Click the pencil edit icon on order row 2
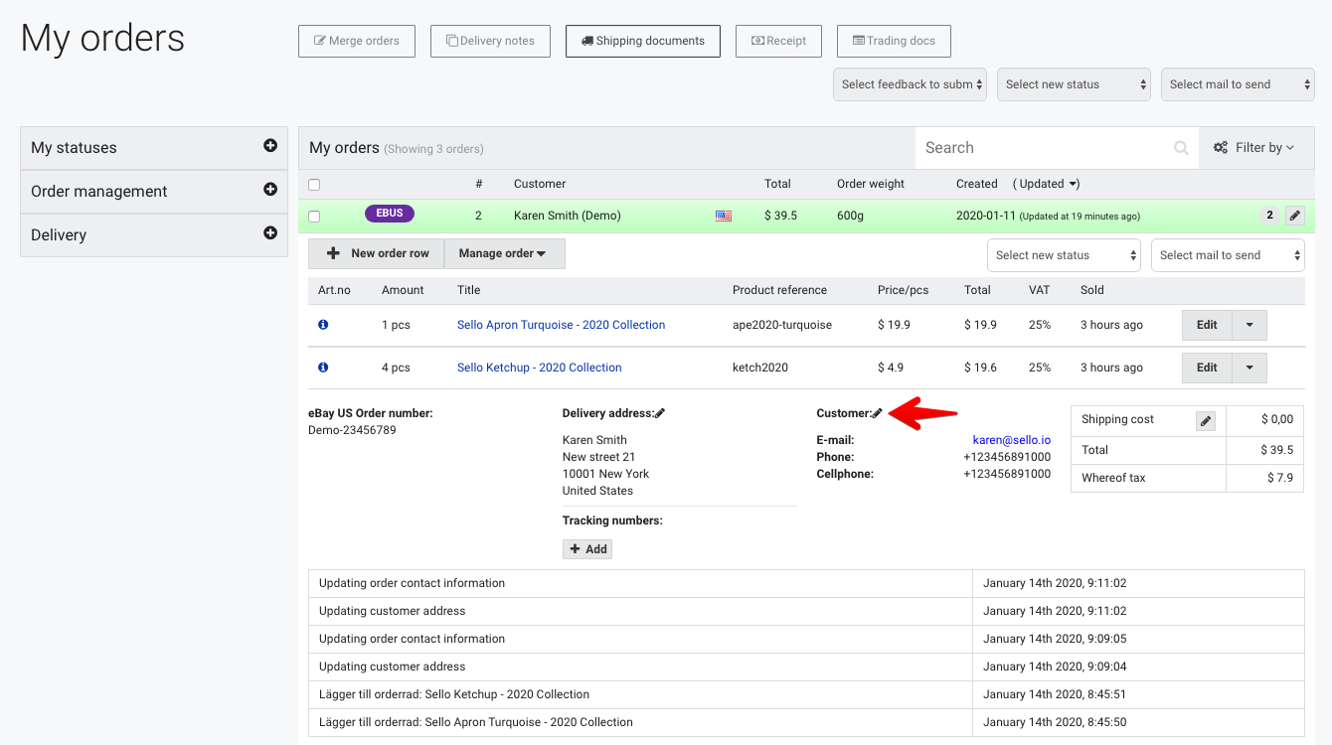The width and height of the screenshot is (1332, 745). pos(1294,216)
